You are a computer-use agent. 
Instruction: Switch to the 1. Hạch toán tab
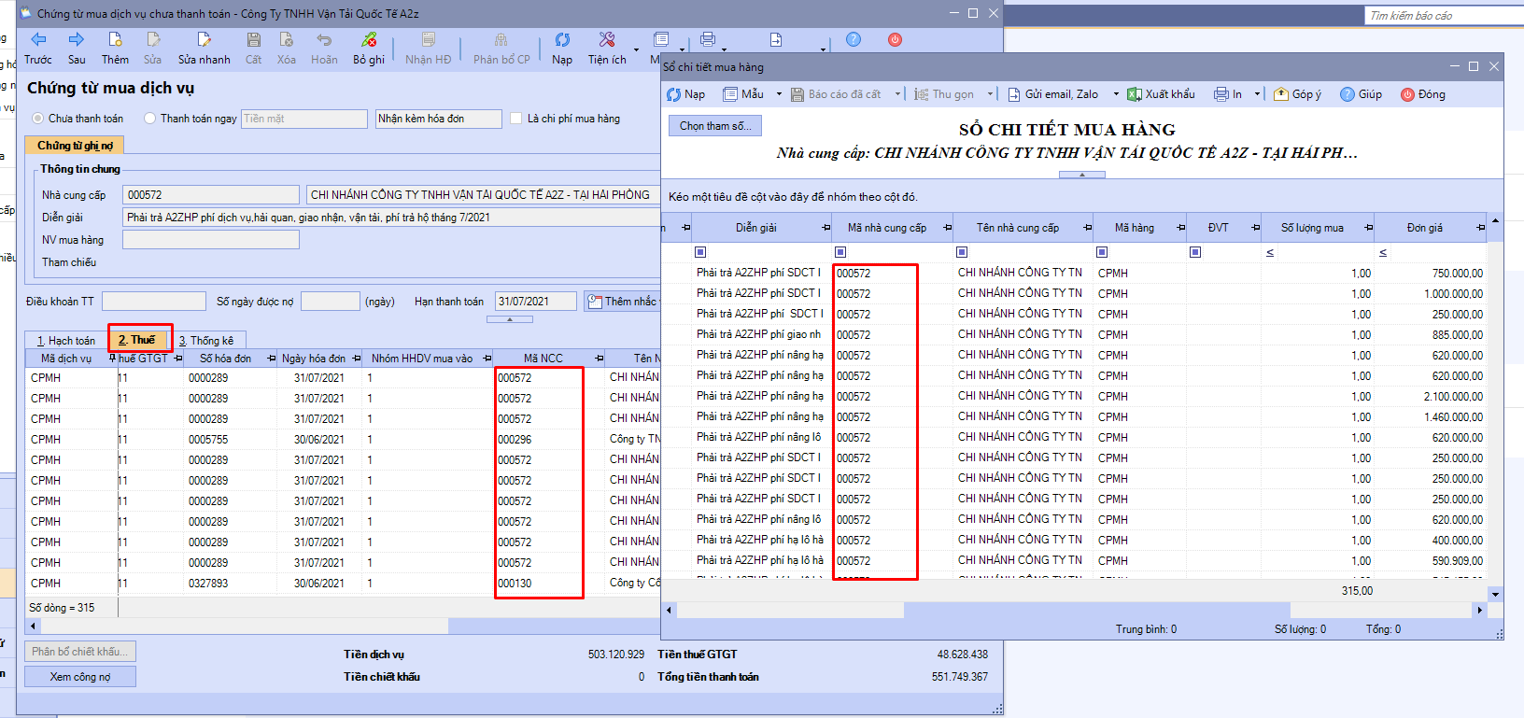[66, 341]
